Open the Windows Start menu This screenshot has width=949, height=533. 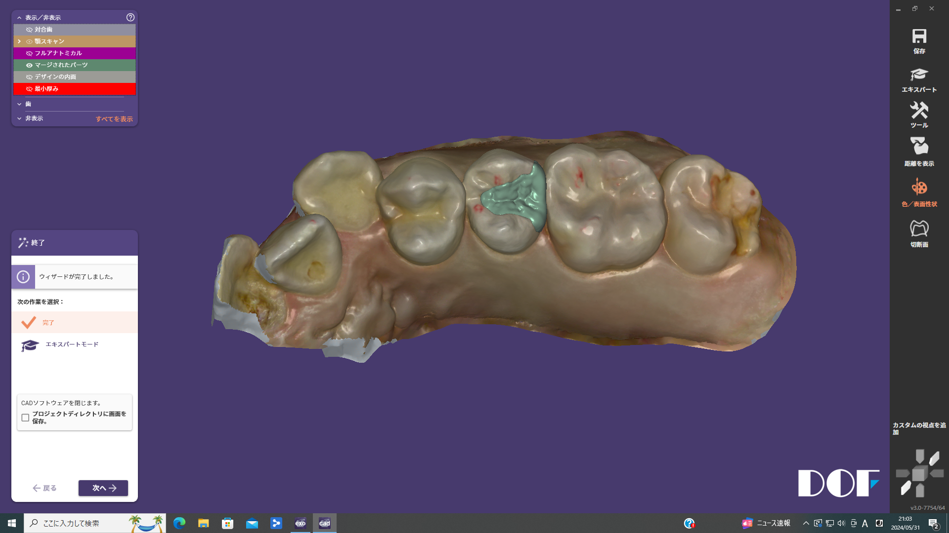click(x=12, y=523)
